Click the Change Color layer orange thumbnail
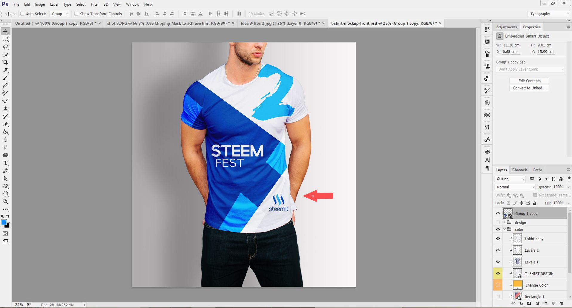 point(518,285)
